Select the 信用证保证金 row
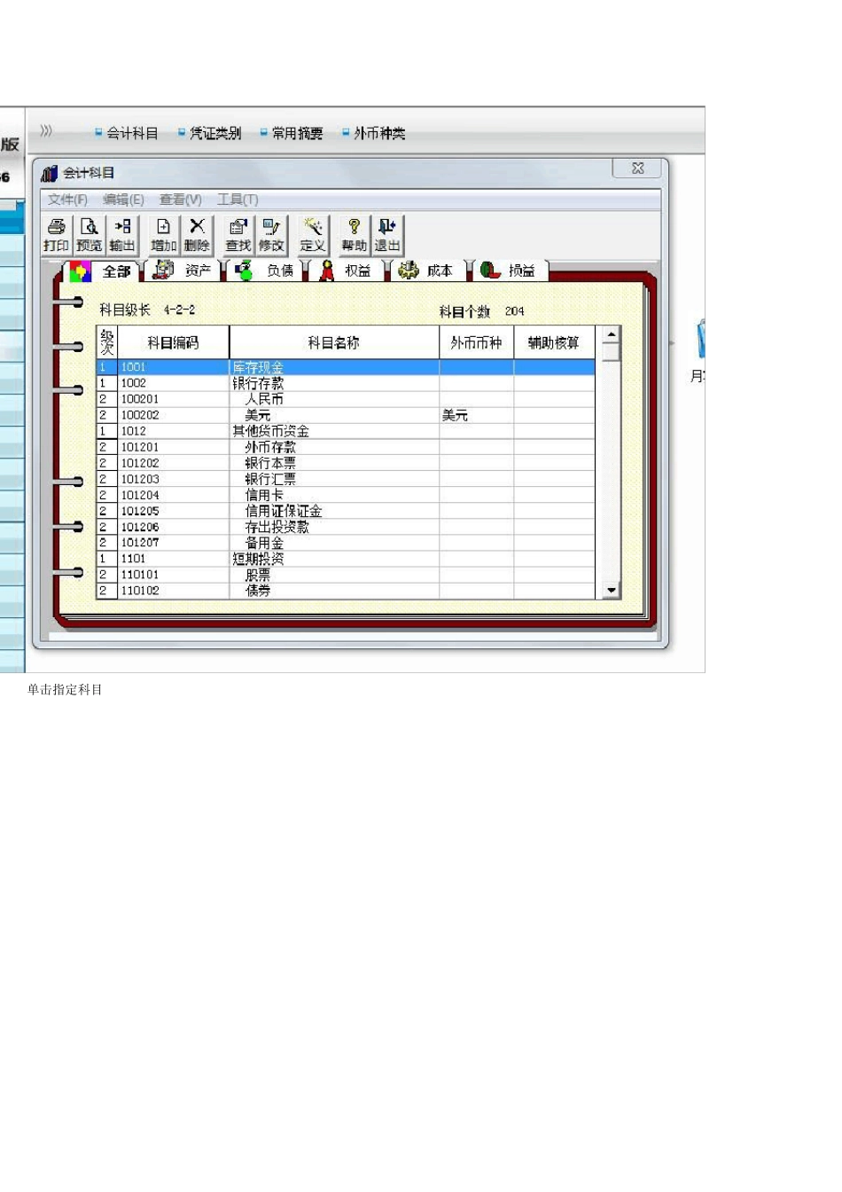Image resolution: width=842 pixels, height=1192 pixels. pos(346,511)
